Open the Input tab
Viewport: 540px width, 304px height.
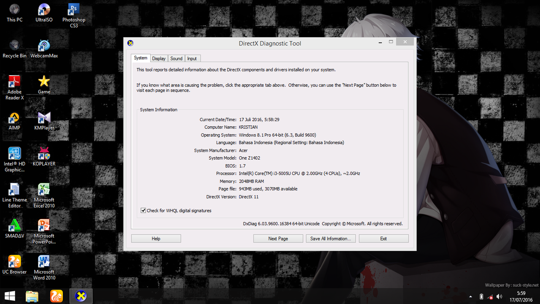[x=192, y=59]
